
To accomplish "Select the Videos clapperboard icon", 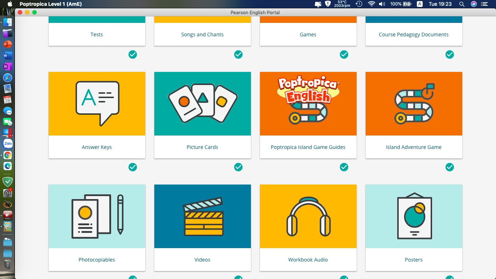I will click(202, 216).
